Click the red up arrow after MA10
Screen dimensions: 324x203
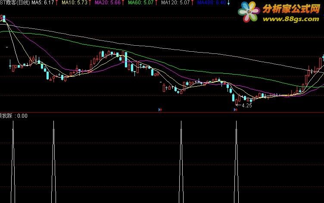(90, 3)
